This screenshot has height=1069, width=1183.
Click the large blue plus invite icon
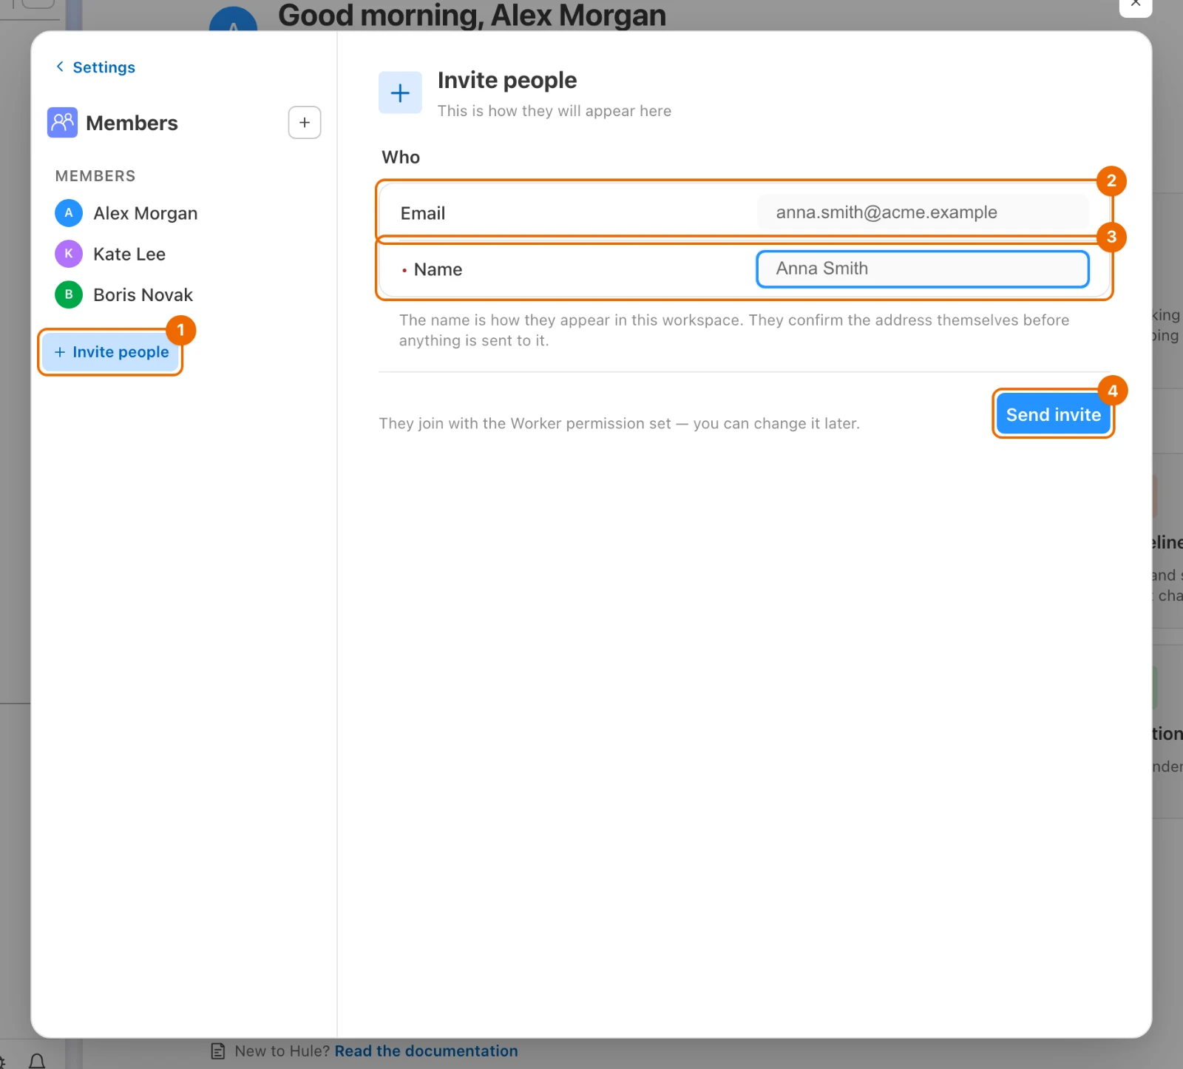(x=400, y=92)
